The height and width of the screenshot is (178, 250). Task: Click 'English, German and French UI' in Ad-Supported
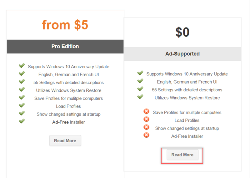(187, 82)
